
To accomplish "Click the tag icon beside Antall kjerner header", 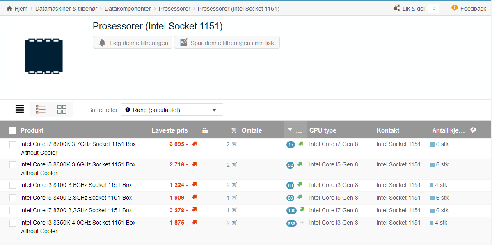I will click(473, 130).
